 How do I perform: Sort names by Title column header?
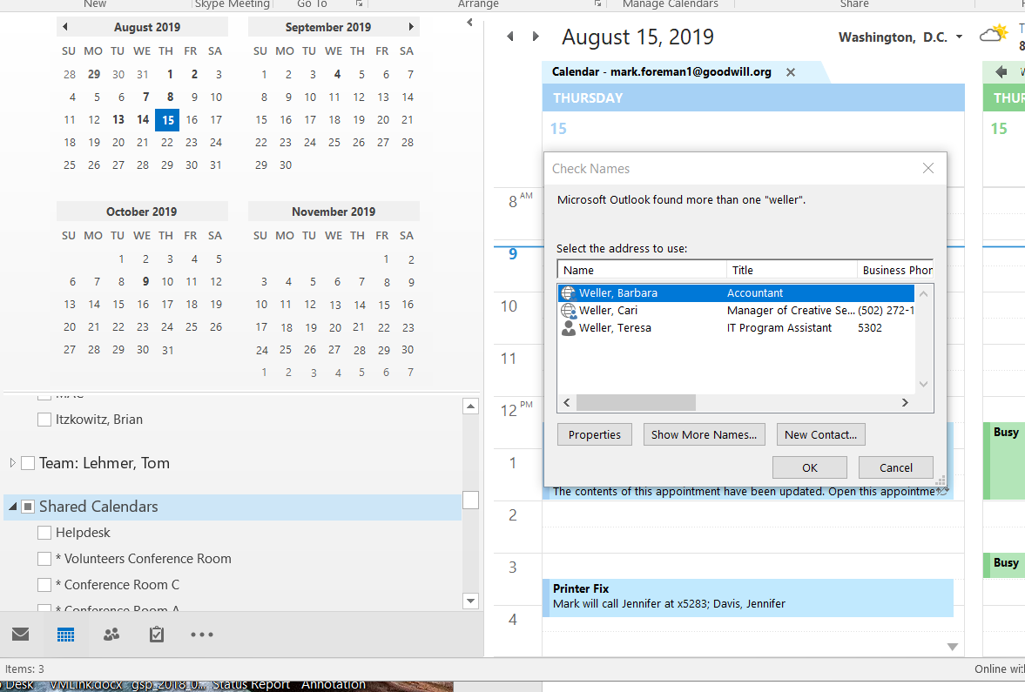(x=792, y=270)
